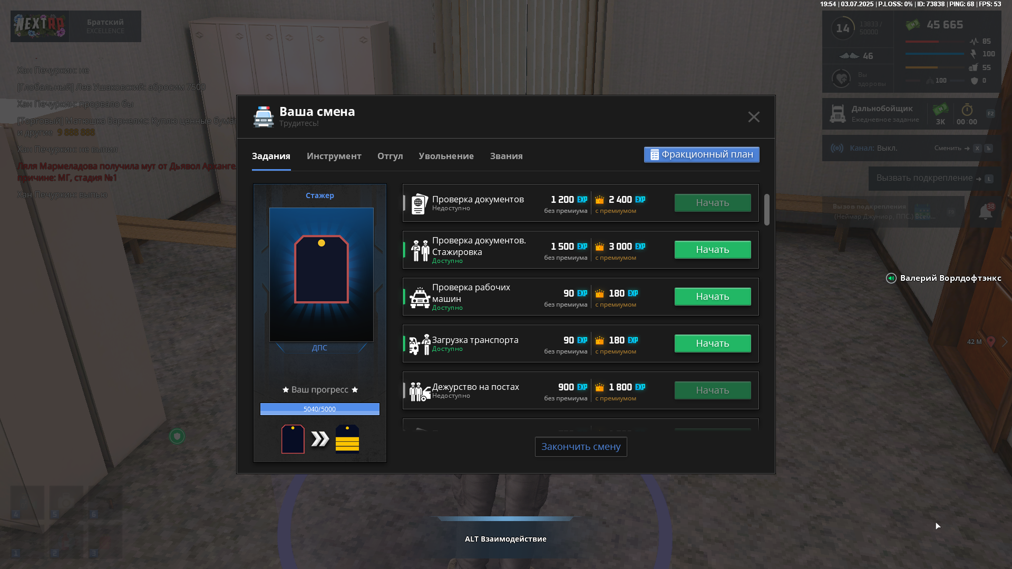The height and width of the screenshot is (569, 1012).
Task: Click the stopwatch icon above 00:00
Action: pyautogui.click(x=967, y=110)
